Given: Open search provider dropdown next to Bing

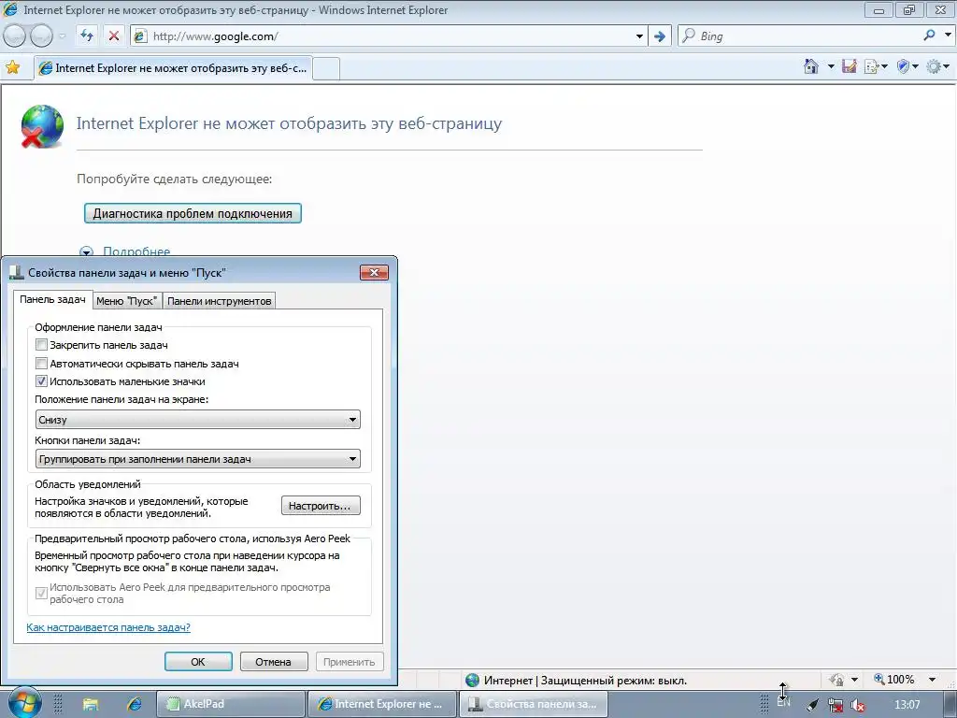Looking at the screenshot, I should (948, 36).
